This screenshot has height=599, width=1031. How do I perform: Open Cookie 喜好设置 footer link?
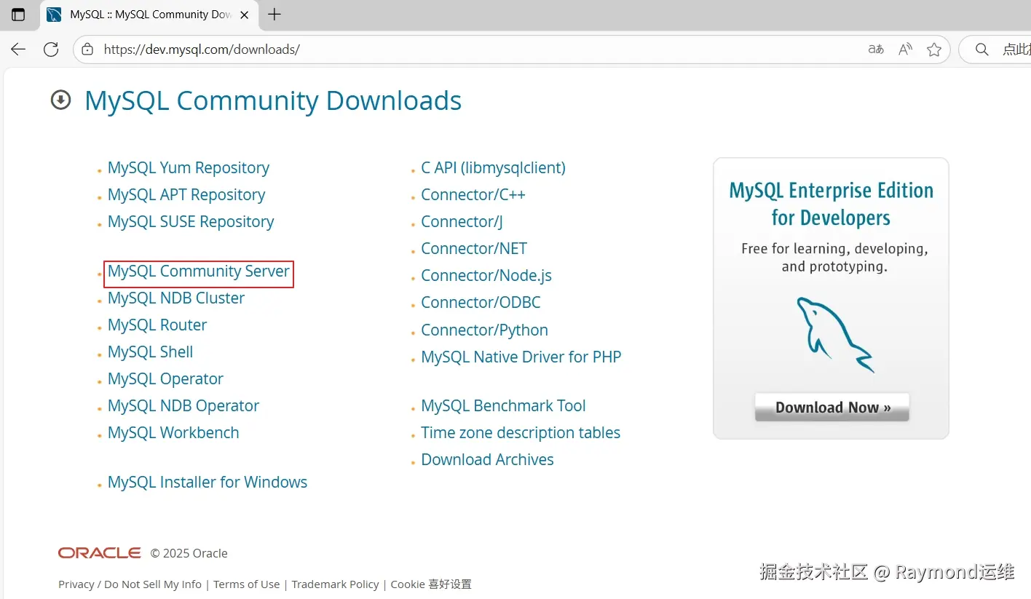pos(431,584)
